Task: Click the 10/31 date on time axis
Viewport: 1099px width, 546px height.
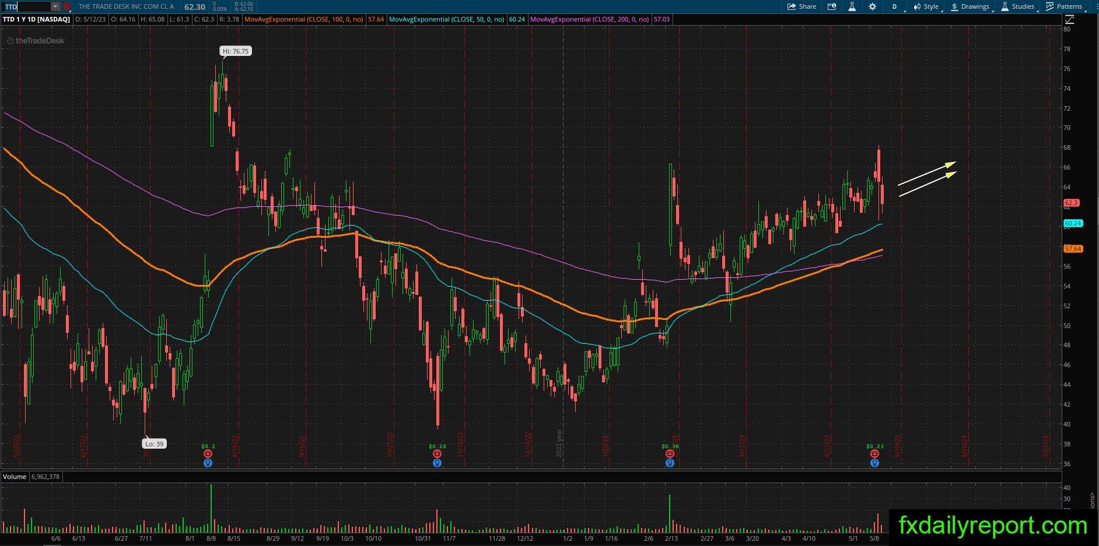Action: click(x=423, y=538)
